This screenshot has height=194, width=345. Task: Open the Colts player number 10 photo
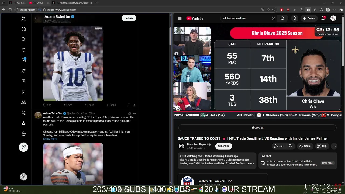pos(73,63)
